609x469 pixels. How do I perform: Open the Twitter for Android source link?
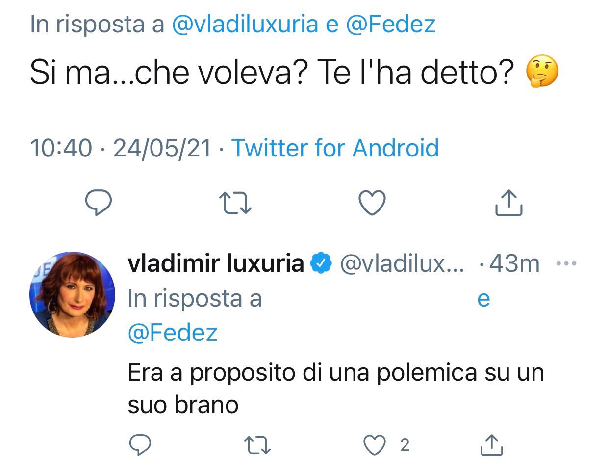tap(335, 148)
